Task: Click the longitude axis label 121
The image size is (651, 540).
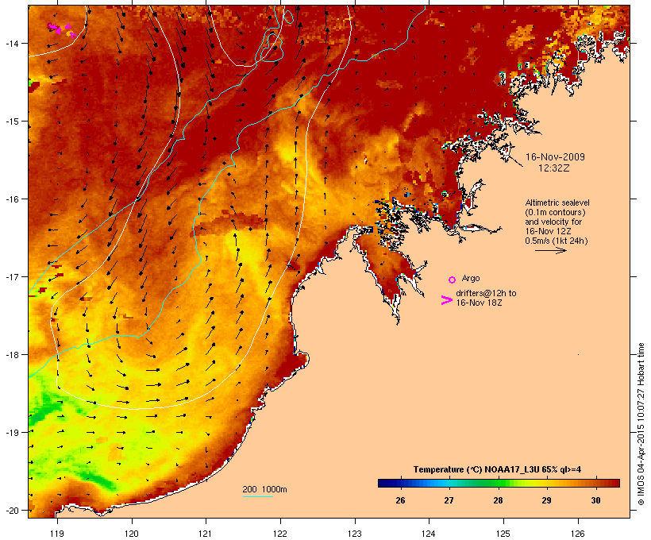Action: pos(206,534)
